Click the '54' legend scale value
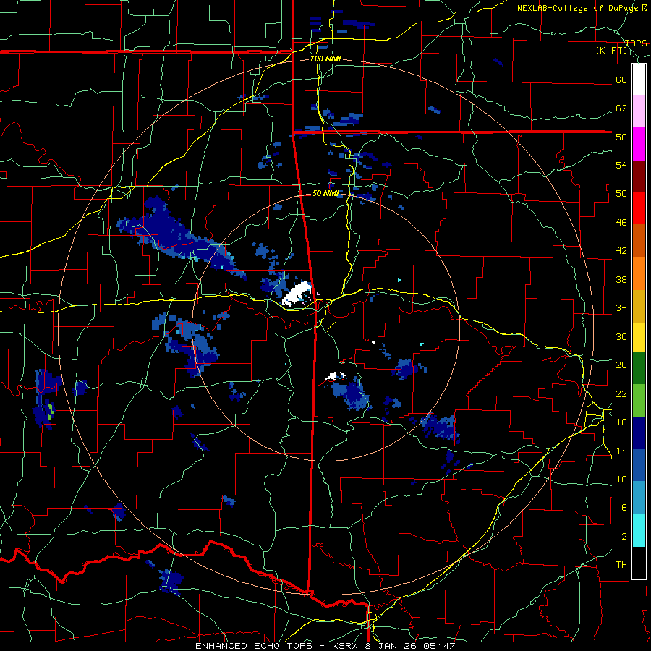This screenshot has height=651, width=651. [x=621, y=165]
